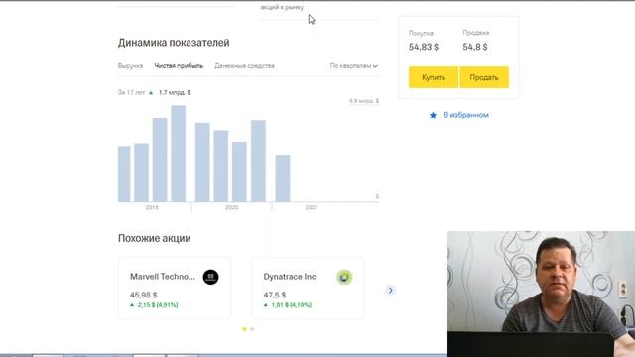Click the Marvell price 45,98 $

pos(143,296)
